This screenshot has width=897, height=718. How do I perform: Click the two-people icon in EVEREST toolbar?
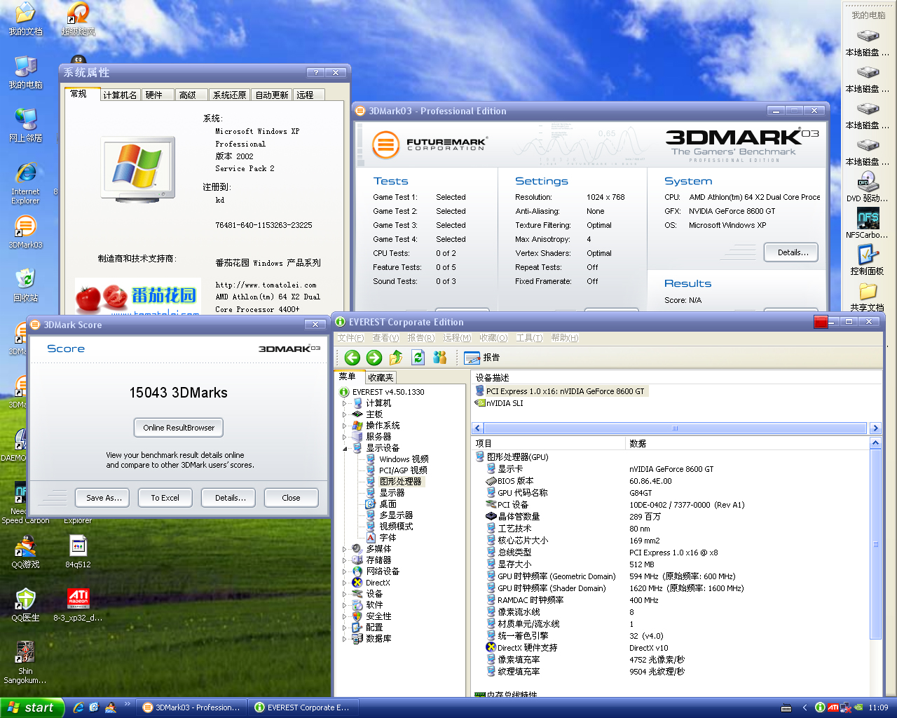(x=440, y=358)
